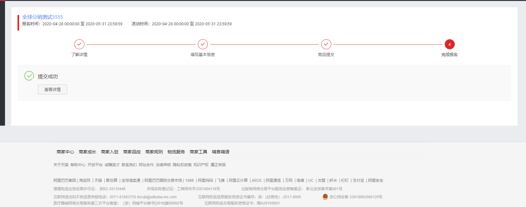Click the step 4 完成报名 circle

click(x=449, y=44)
